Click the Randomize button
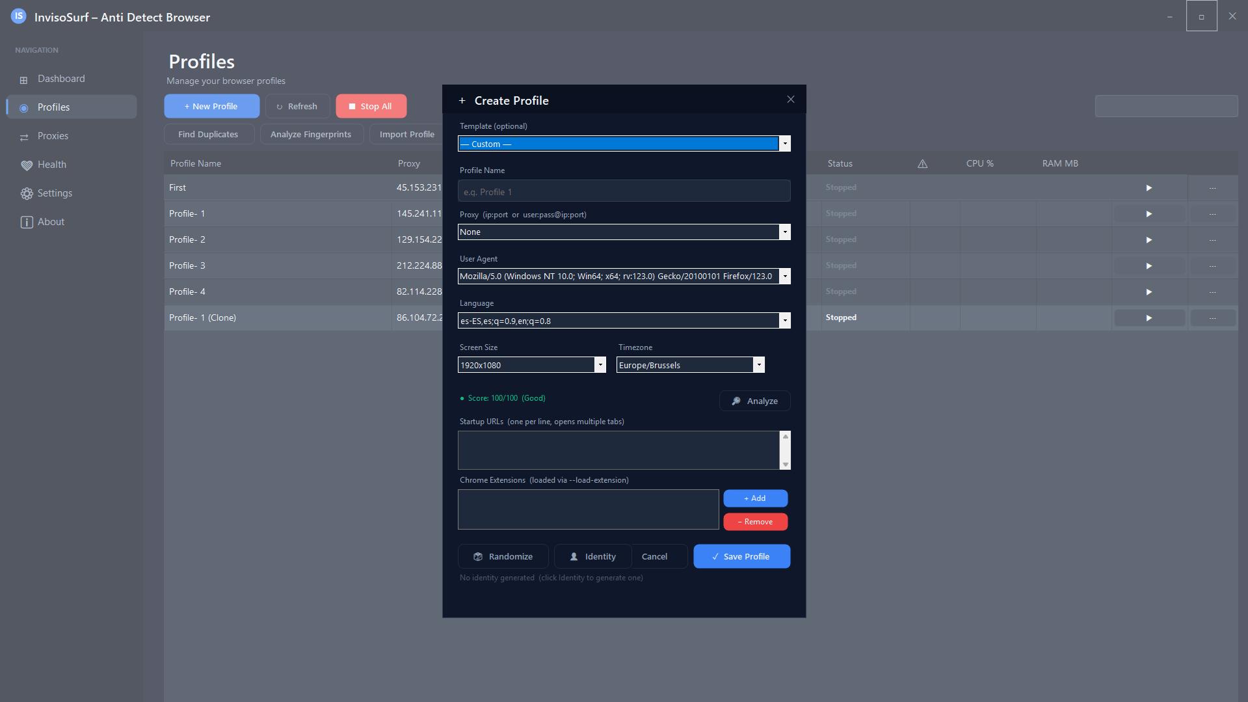The height and width of the screenshot is (702, 1248). pyautogui.click(x=503, y=556)
